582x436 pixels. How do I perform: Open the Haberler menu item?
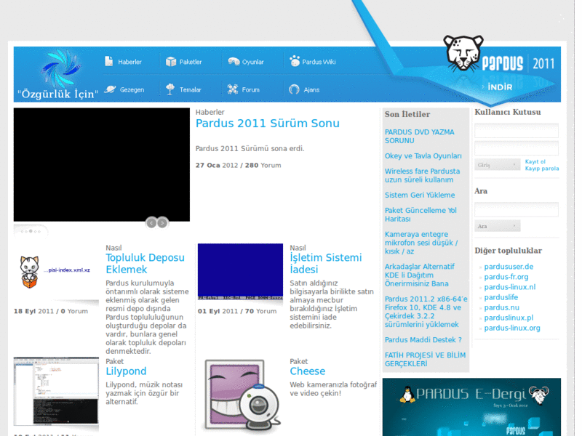click(129, 62)
